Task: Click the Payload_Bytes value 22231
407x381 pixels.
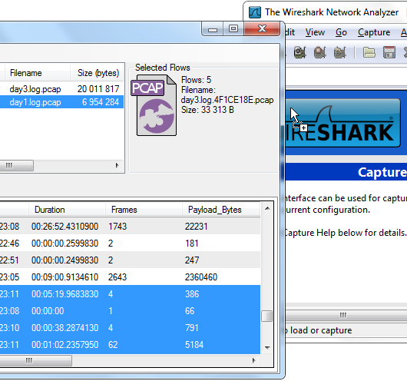Action: 197,226
